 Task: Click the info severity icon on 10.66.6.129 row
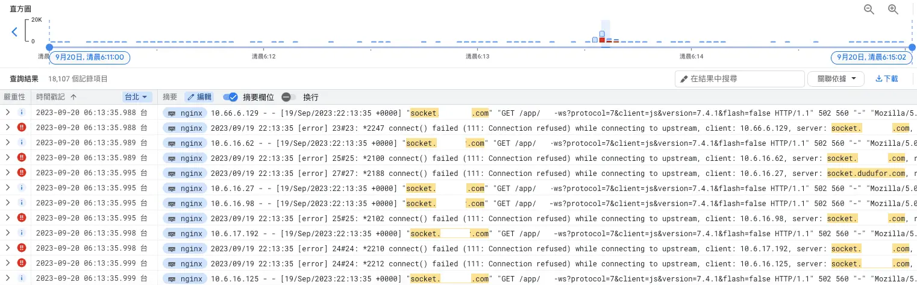(x=22, y=113)
